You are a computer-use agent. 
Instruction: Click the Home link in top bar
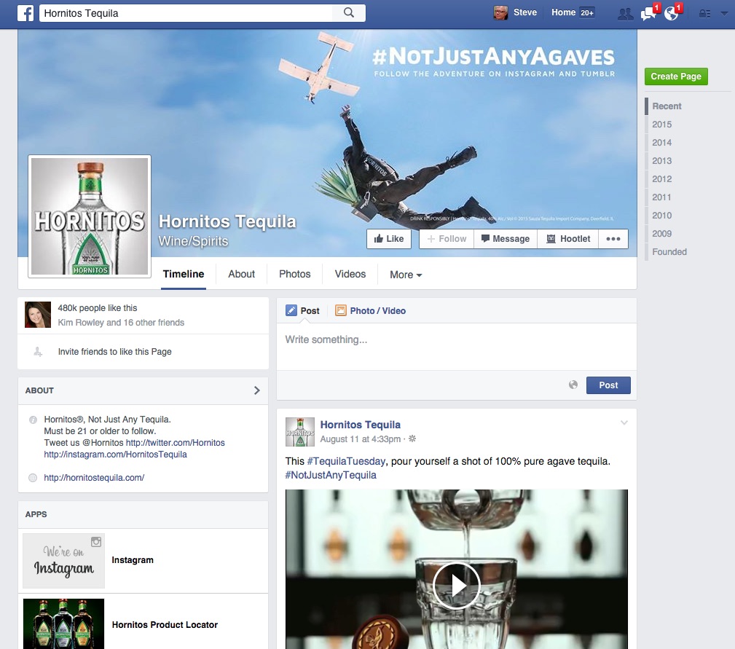pyautogui.click(x=563, y=12)
